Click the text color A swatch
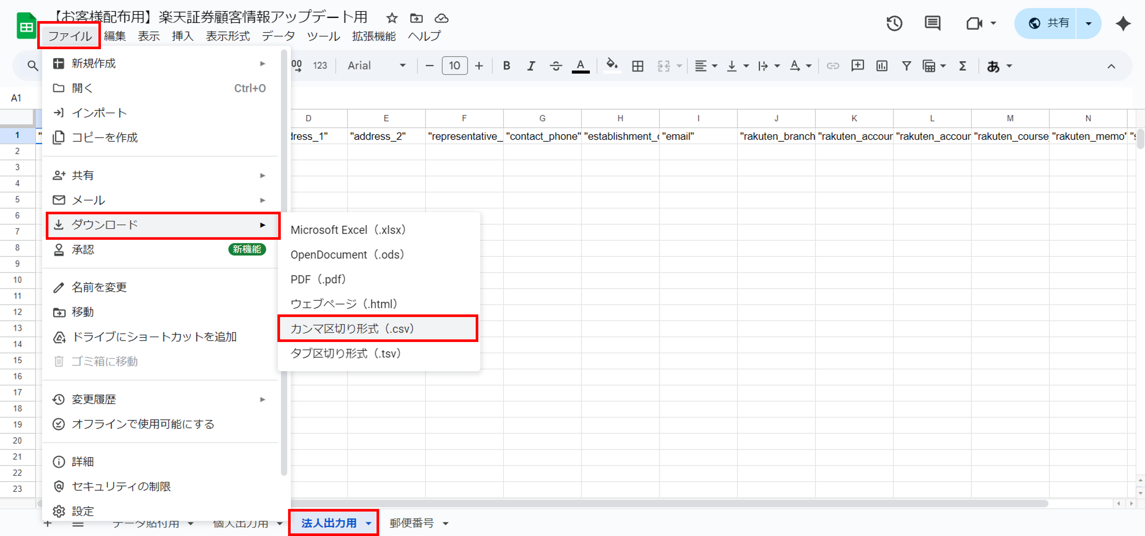The image size is (1145, 536). coord(580,66)
